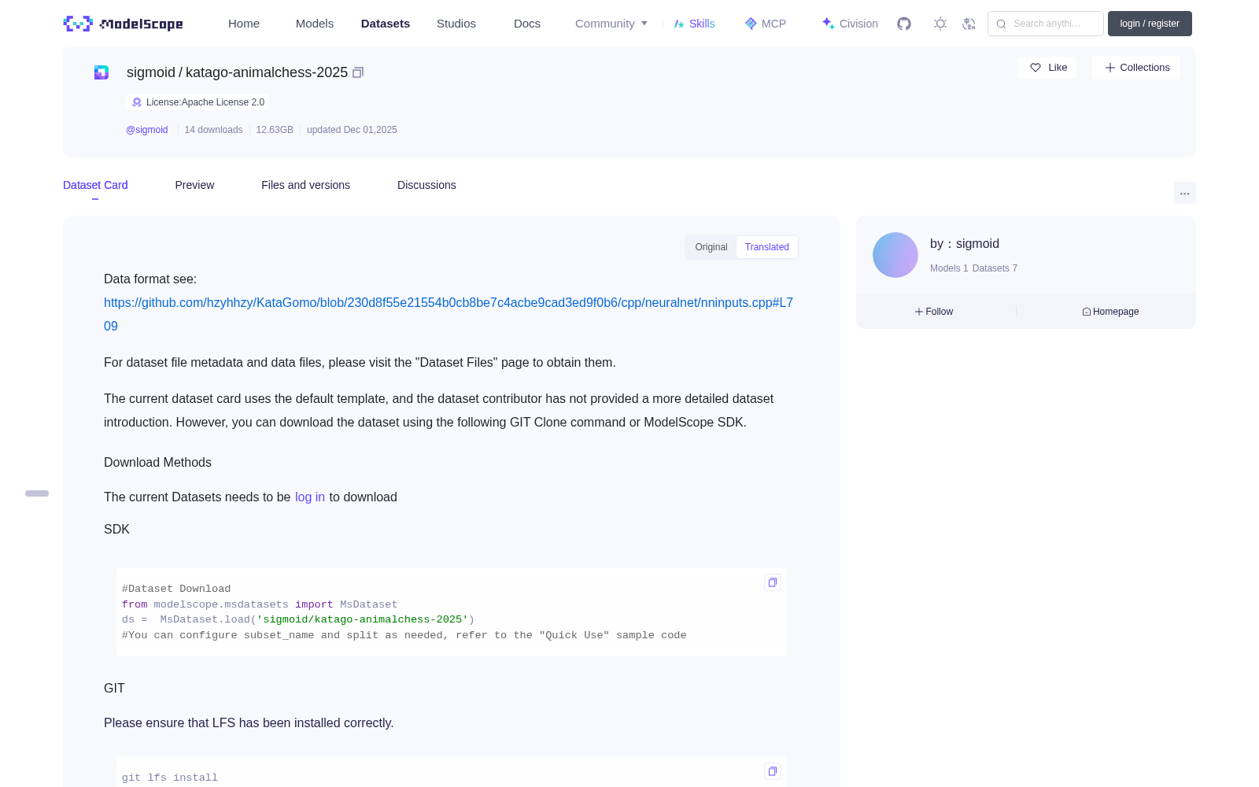Switch card view to Translated
1259x787 pixels.
click(x=767, y=247)
